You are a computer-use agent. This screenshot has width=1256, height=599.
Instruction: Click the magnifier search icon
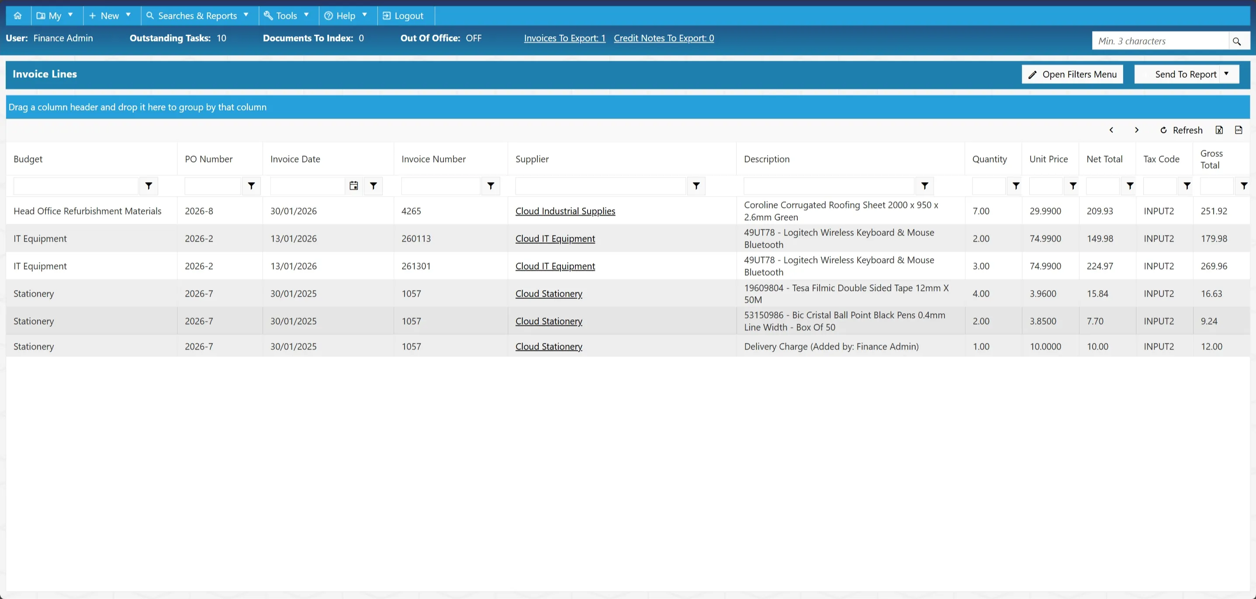pos(1237,42)
